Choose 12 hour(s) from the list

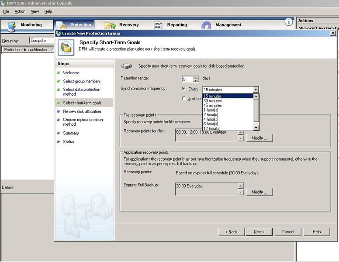228,128
